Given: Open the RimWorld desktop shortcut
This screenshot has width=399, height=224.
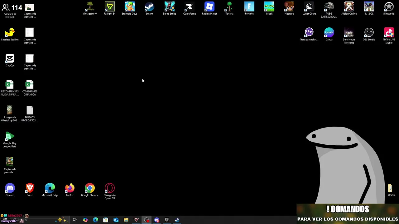Looking at the screenshot, I should point(389,8).
